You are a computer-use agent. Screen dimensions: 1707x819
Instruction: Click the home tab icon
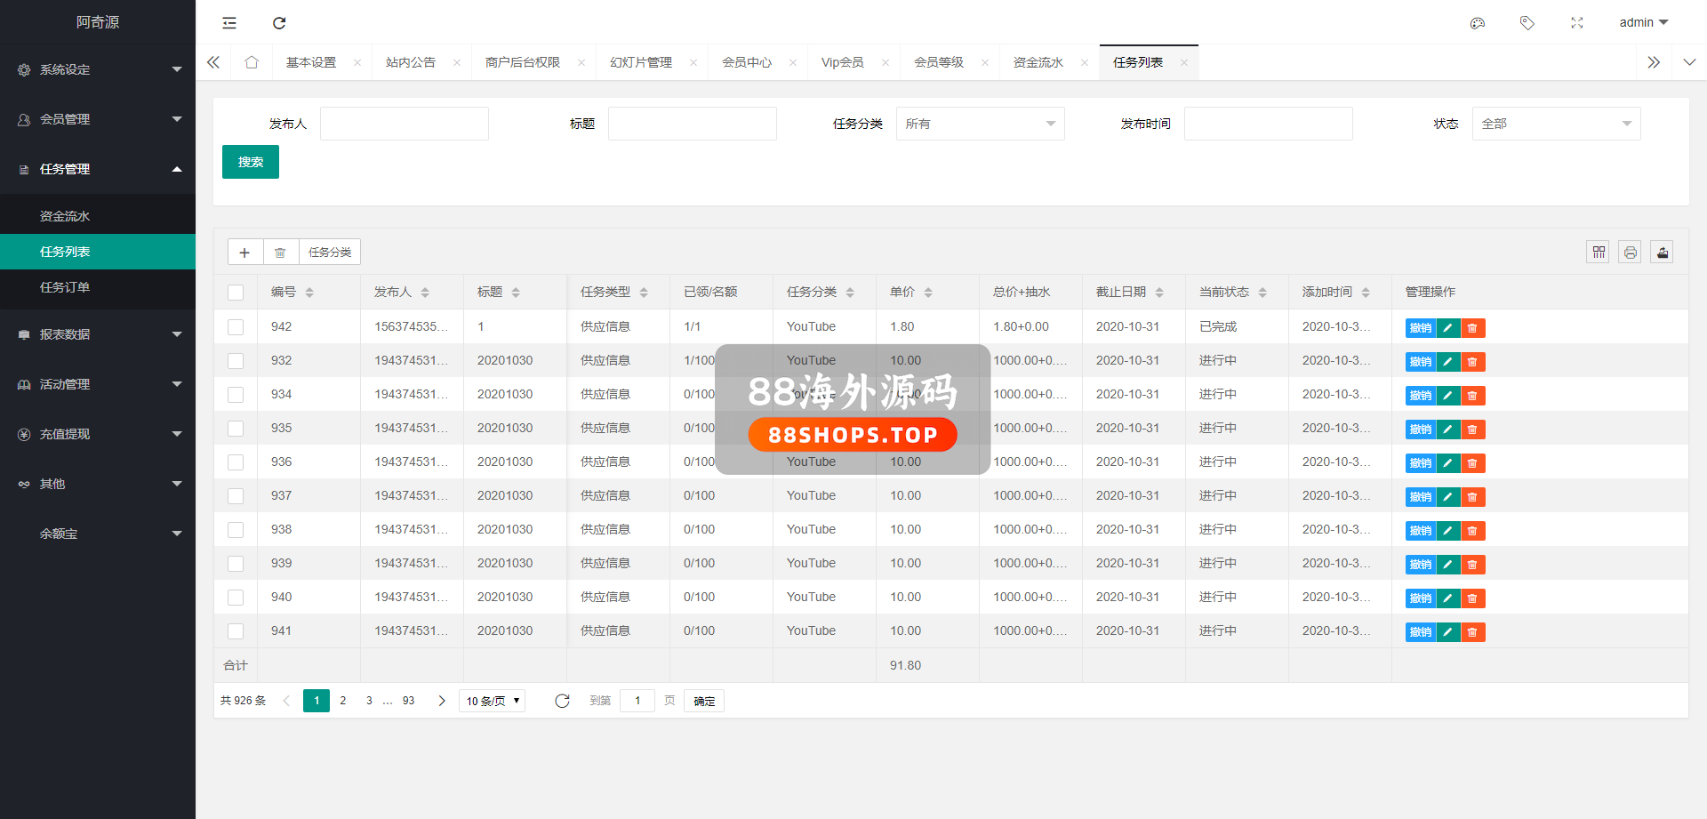coord(252,62)
